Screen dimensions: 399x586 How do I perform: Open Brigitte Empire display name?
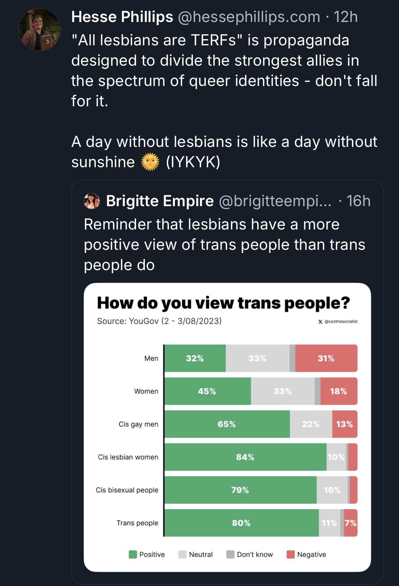160,201
